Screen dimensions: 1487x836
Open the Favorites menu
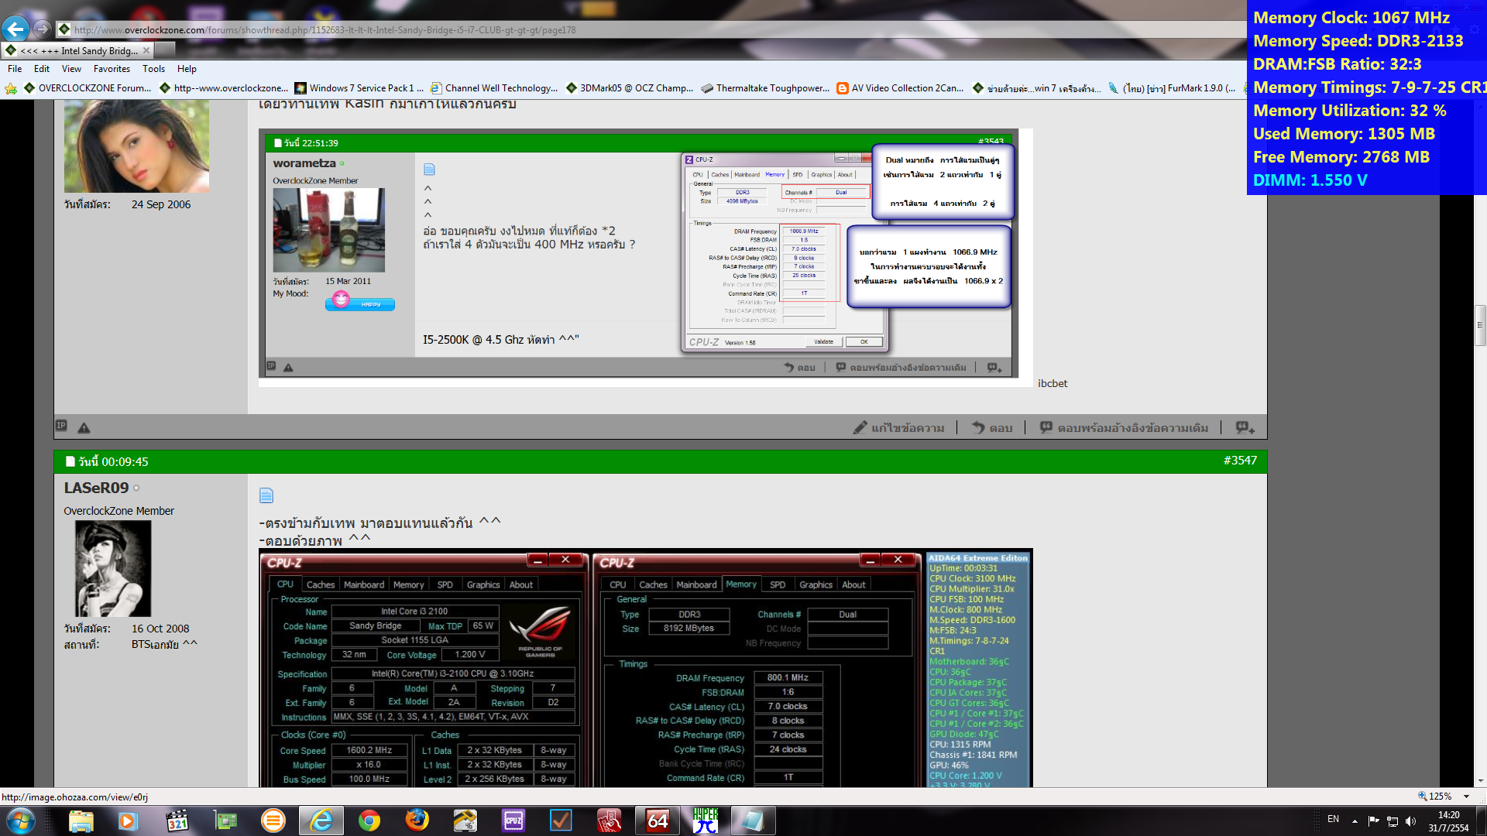click(x=112, y=69)
